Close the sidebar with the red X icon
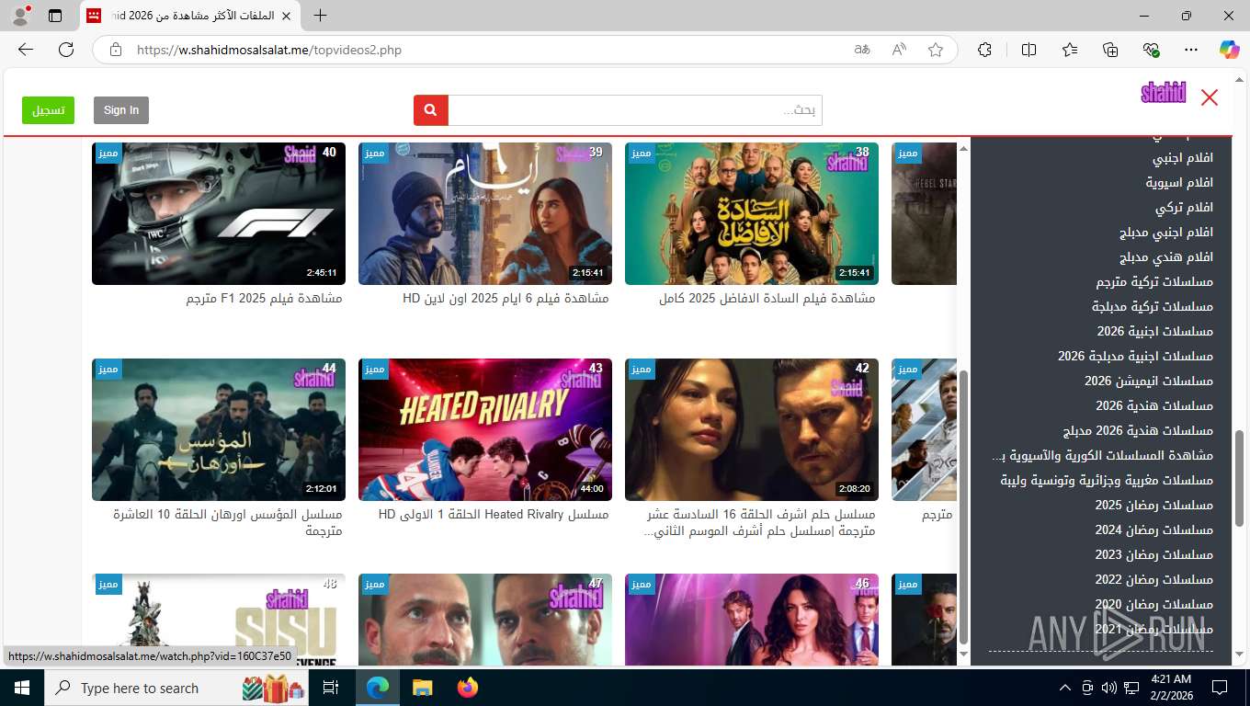 click(x=1210, y=97)
